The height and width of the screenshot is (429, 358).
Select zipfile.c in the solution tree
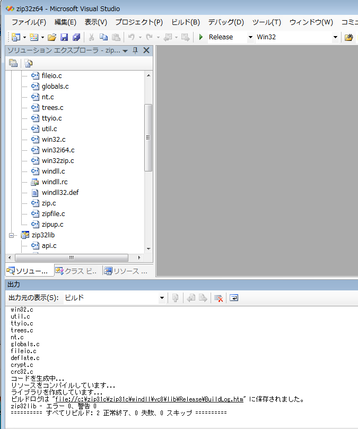tap(53, 213)
